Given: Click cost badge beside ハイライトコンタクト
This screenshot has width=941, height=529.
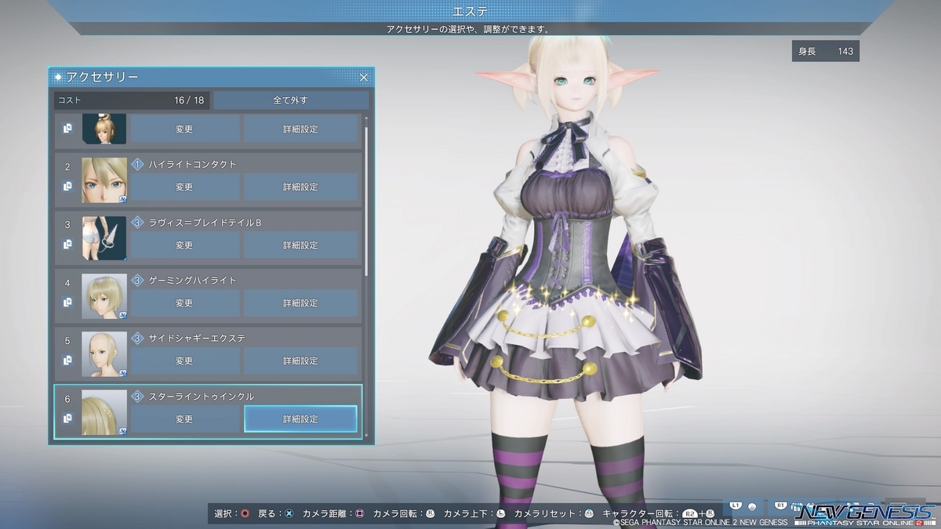Looking at the screenshot, I should pyautogui.click(x=137, y=165).
